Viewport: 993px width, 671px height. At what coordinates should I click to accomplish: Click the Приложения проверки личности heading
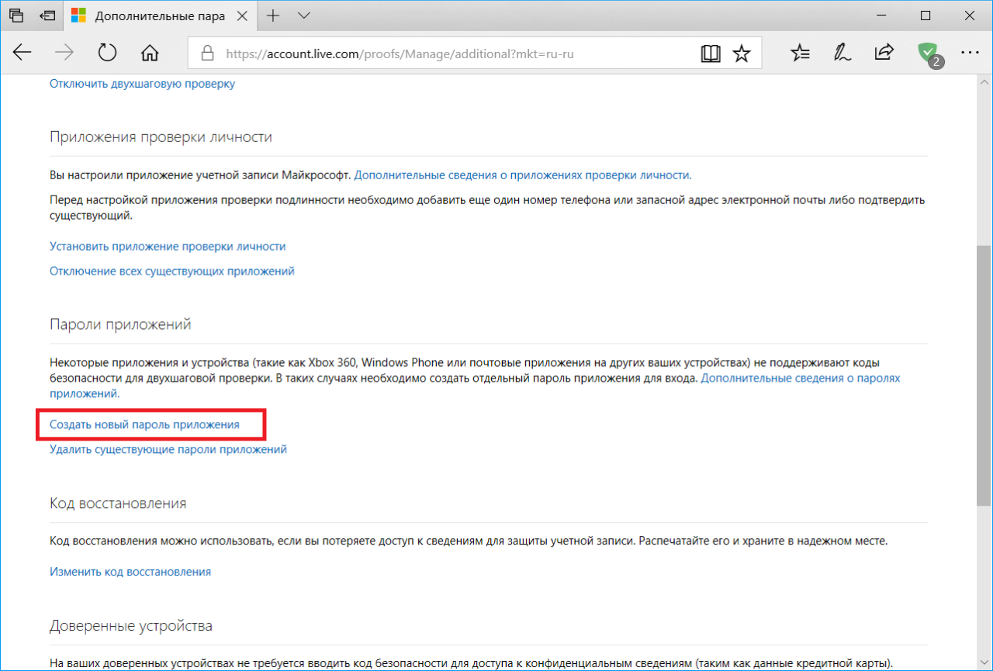tap(161, 137)
